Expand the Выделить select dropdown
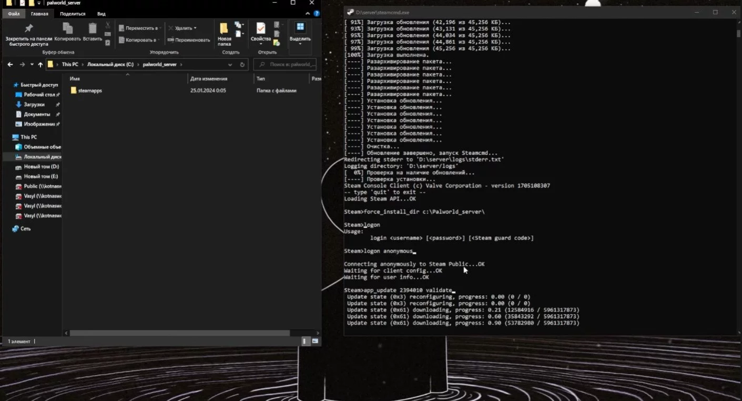The width and height of the screenshot is (742, 401). click(300, 44)
